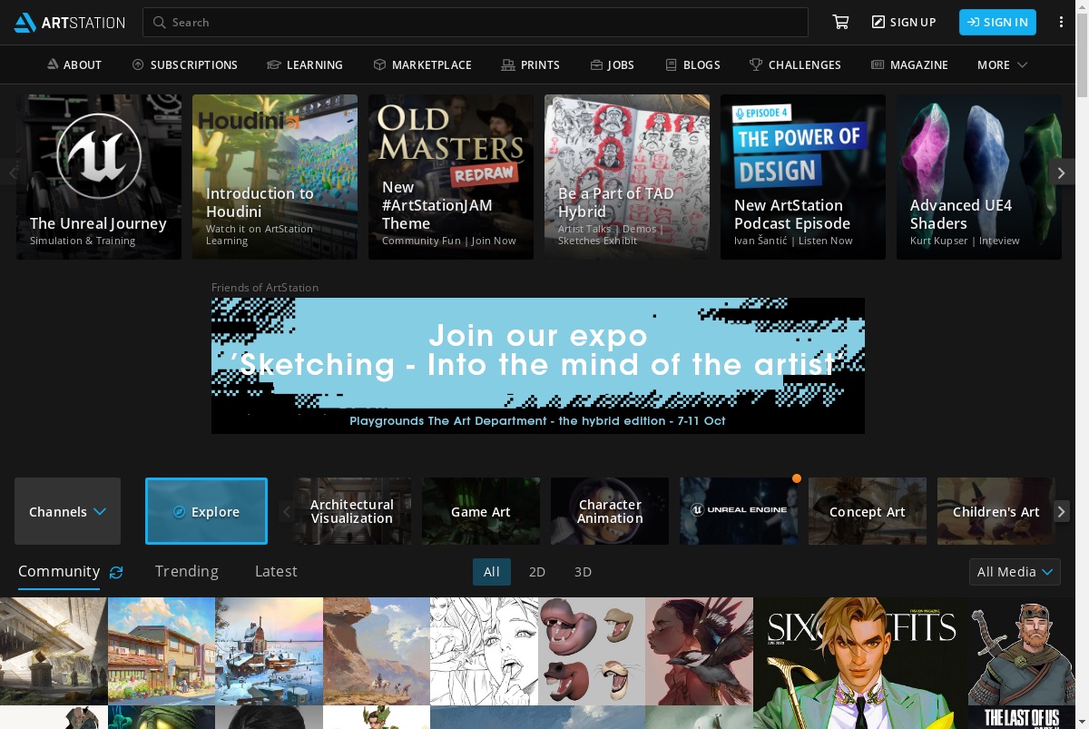
Task: Select the 2D filter
Action: pos(537,572)
